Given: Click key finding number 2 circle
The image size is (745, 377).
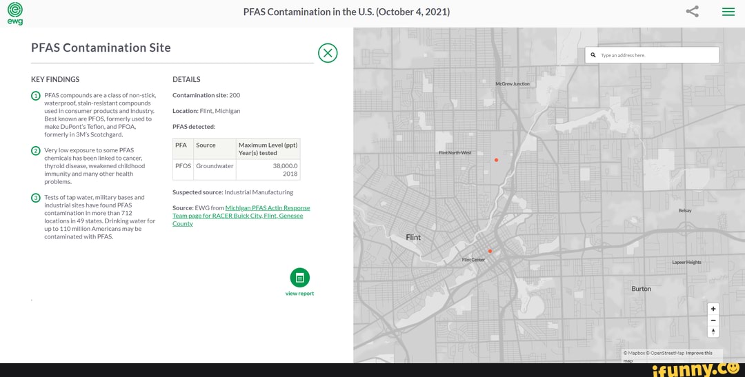Looking at the screenshot, I should click(x=36, y=151).
